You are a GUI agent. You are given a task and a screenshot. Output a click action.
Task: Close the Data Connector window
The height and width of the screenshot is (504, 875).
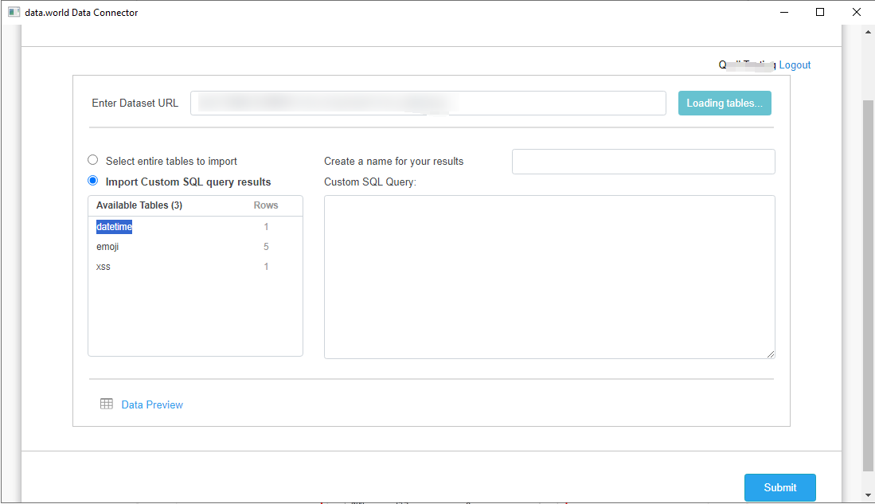[857, 12]
